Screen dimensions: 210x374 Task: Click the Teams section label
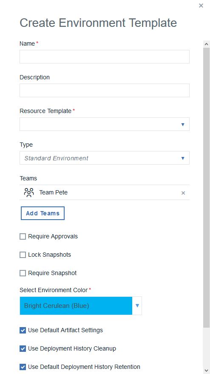(x=28, y=178)
